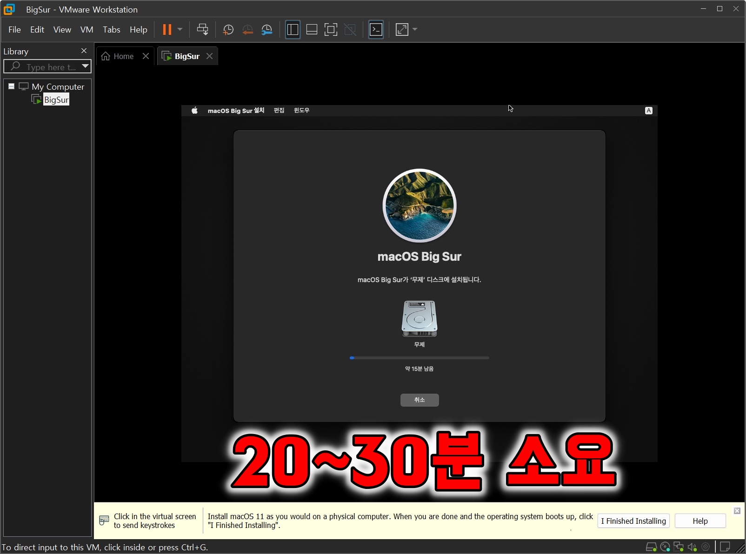Toggle the console view icon

376,30
